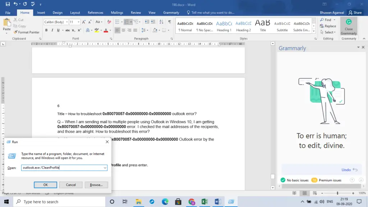
Task: Expand the Open combo box in Run dialog
Action: tap(105, 168)
